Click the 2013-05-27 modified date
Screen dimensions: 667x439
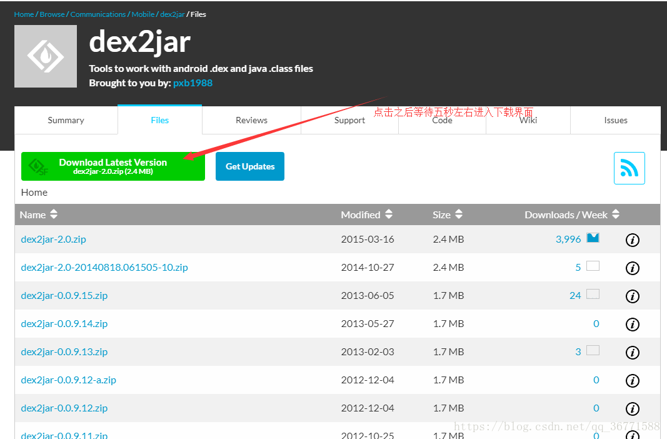pos(368,323)
